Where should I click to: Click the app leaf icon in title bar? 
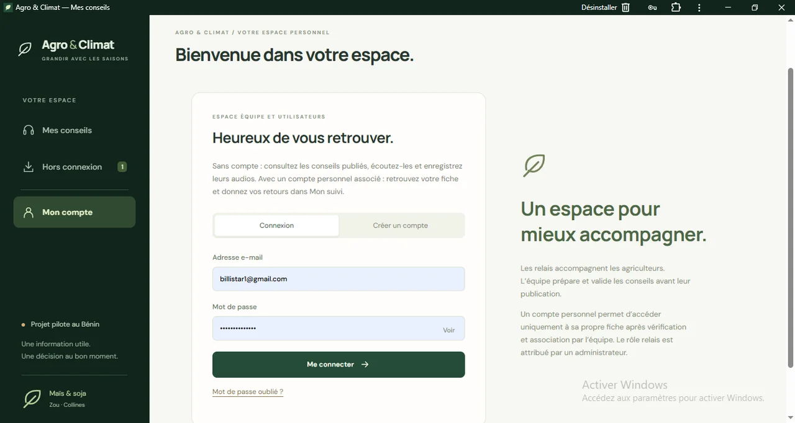click(x=8, y=7)
